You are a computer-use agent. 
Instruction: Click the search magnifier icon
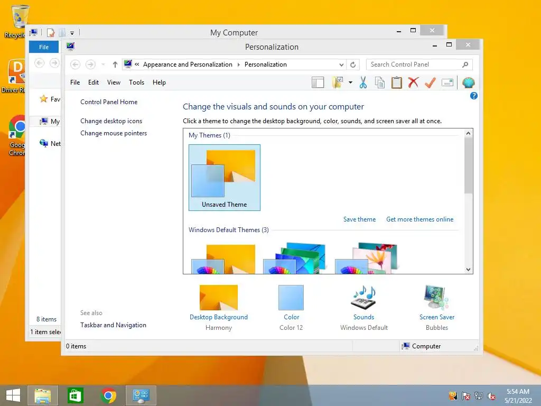[465, 64]
